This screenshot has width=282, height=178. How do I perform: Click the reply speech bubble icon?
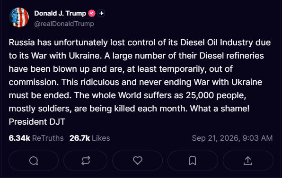coord(34,161)
